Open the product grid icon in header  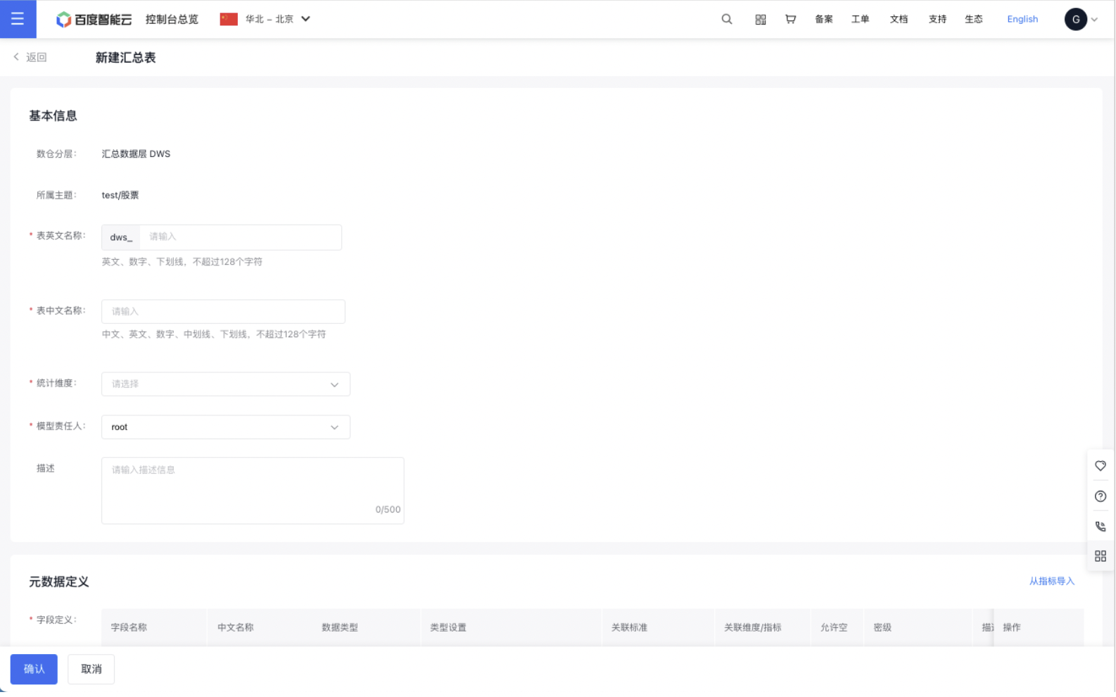tap(761, 20)
